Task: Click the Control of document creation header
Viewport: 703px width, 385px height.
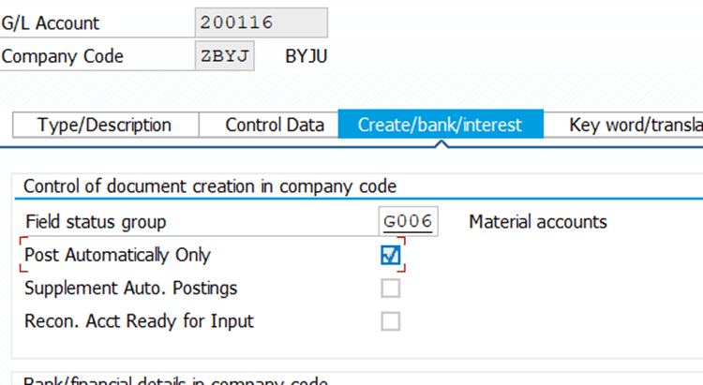Action: pos(209,185)
